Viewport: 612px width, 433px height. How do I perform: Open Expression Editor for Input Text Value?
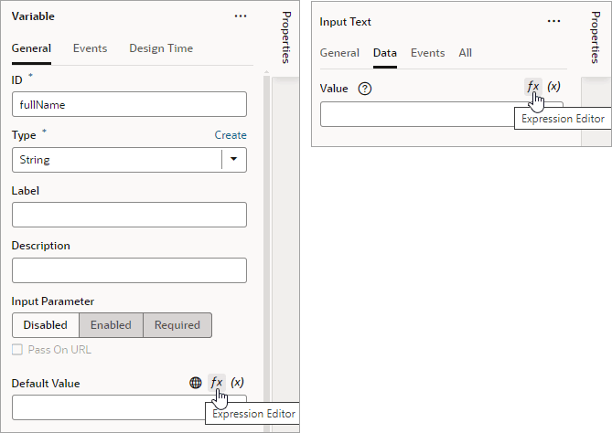[532, 88]
